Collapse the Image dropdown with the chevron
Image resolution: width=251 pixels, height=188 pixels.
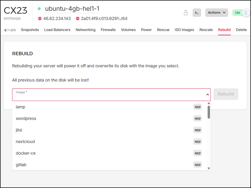[x=207, y=94]
